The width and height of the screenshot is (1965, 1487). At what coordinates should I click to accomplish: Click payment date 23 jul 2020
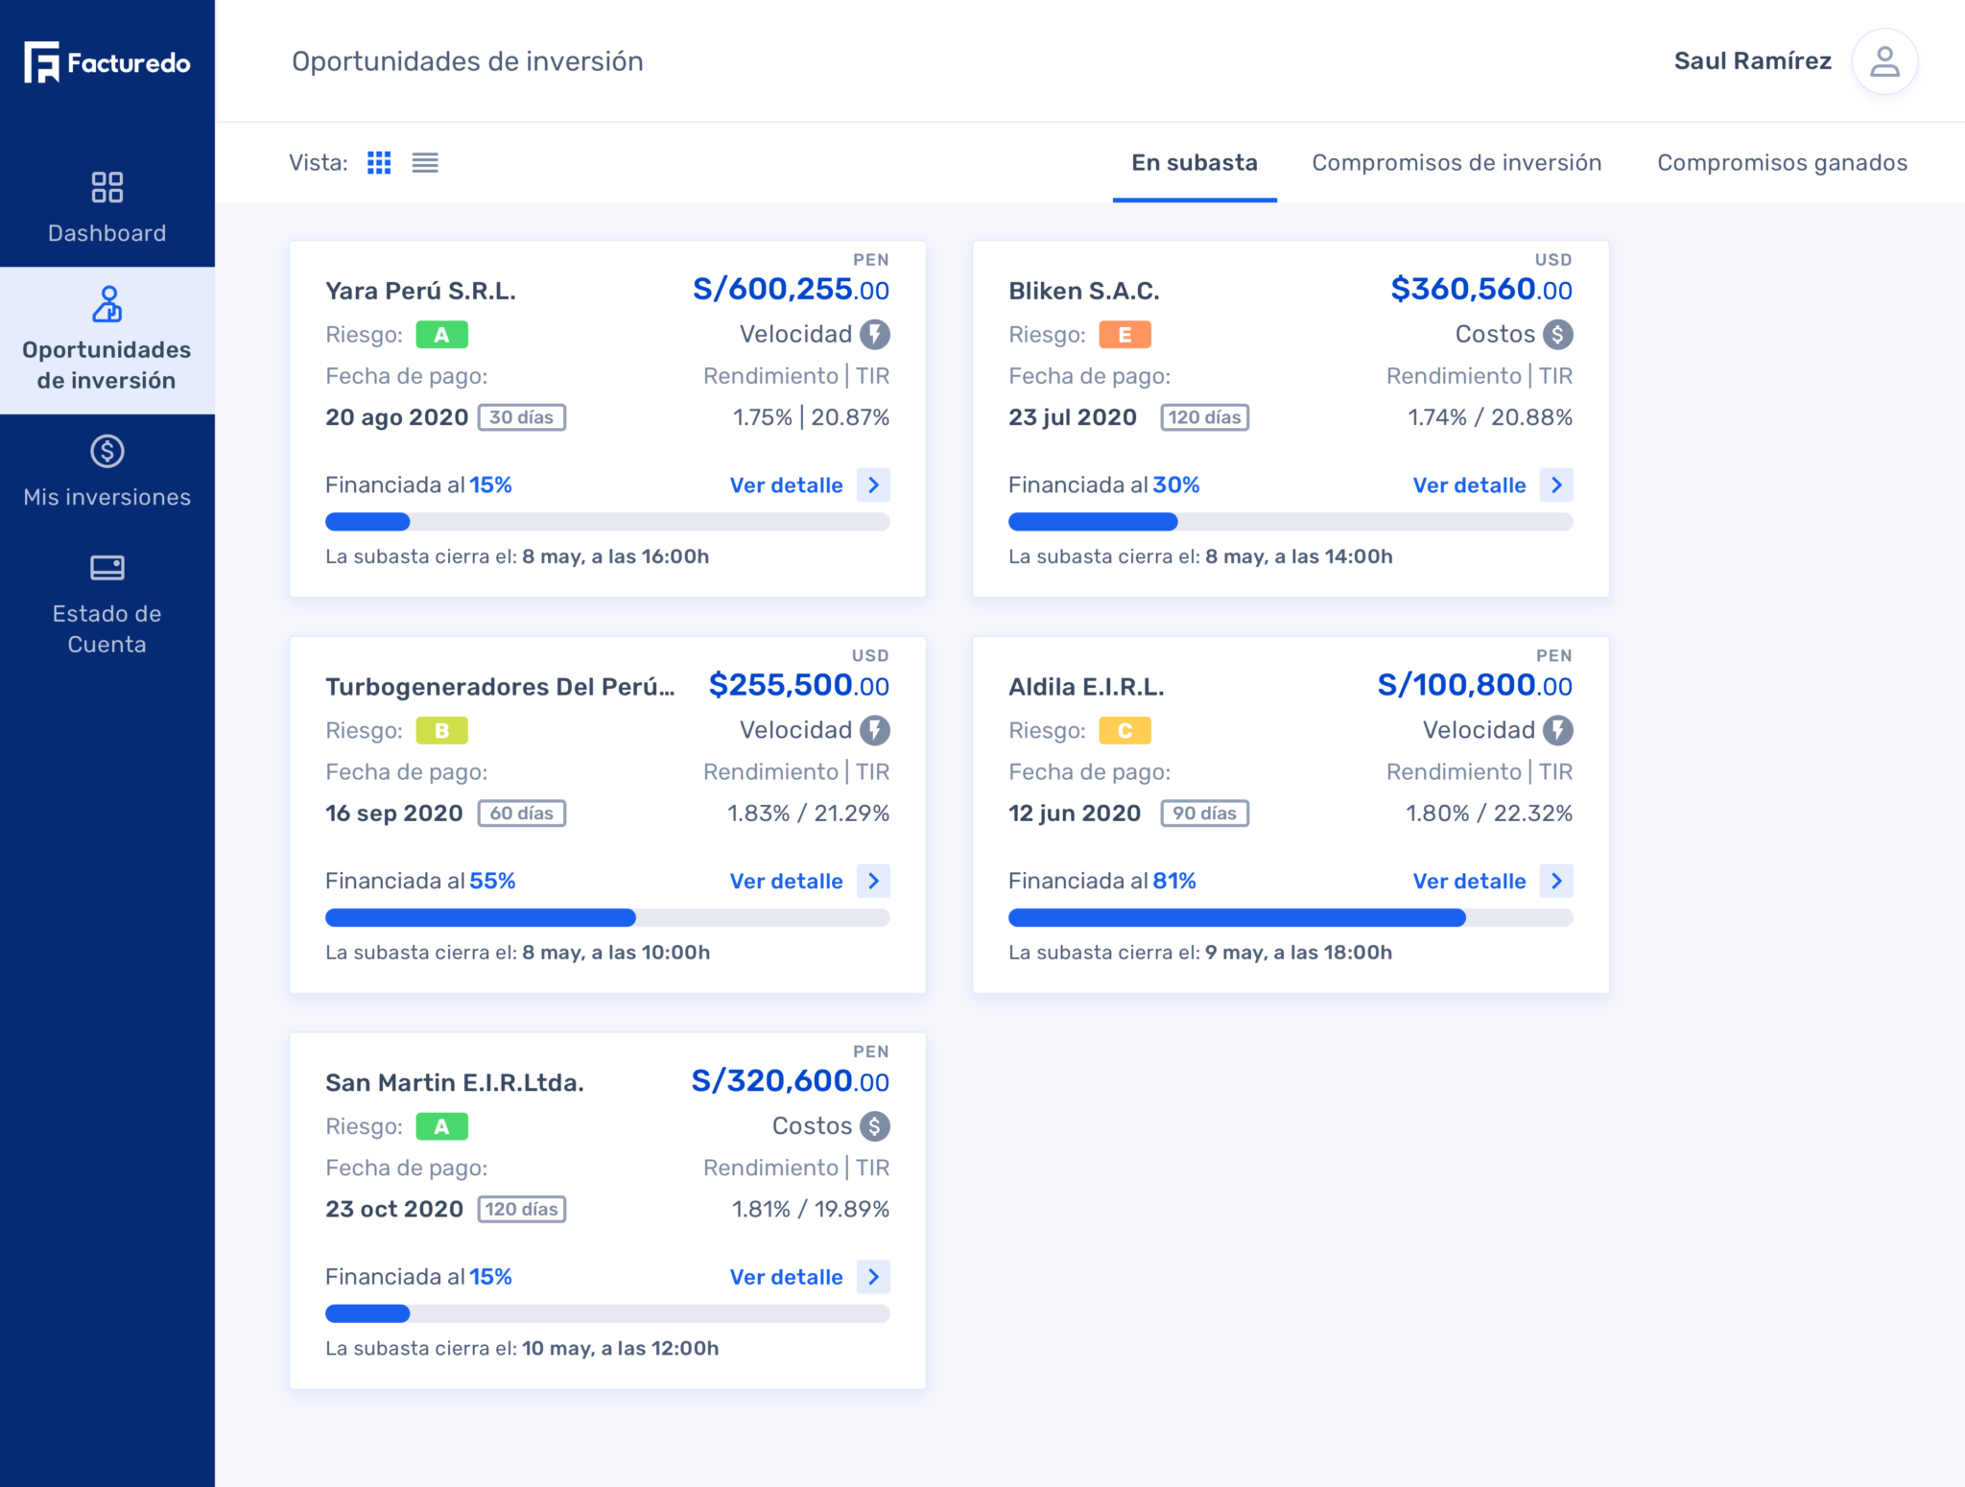pos(1073,417)
